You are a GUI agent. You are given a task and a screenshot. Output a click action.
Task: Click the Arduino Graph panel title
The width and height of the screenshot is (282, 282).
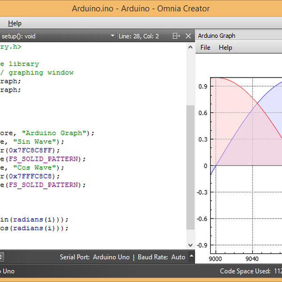coord(217,36)
